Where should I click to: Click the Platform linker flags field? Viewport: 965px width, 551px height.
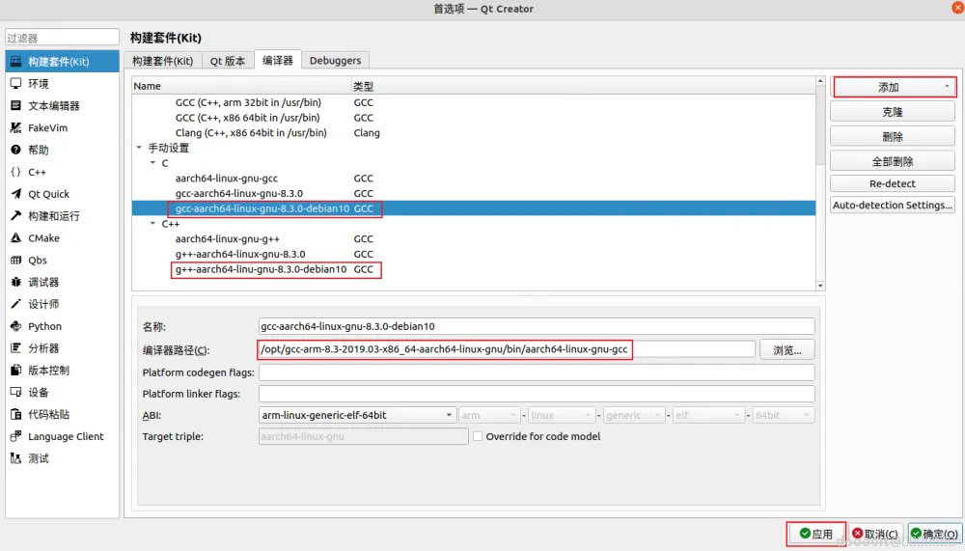point(537,394)
